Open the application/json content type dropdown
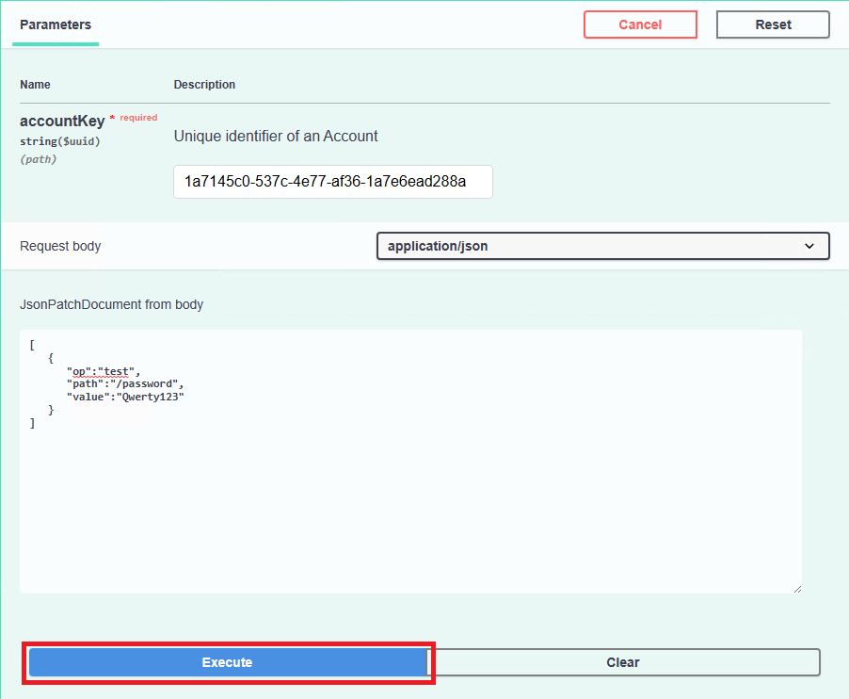Image resolution: width=849 pixels, height=699 pixels. 602,246
